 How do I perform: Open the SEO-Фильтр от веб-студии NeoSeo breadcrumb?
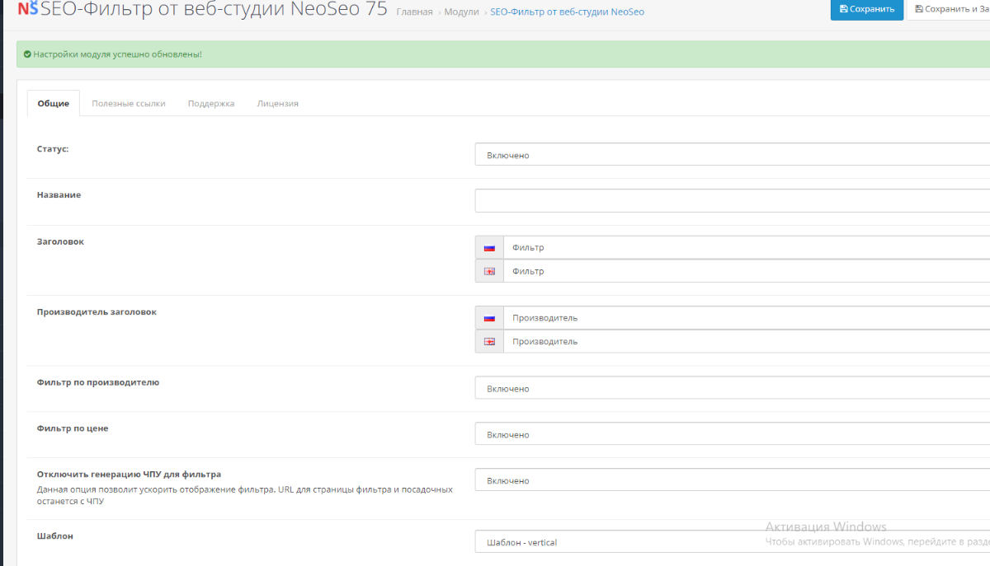567,12
